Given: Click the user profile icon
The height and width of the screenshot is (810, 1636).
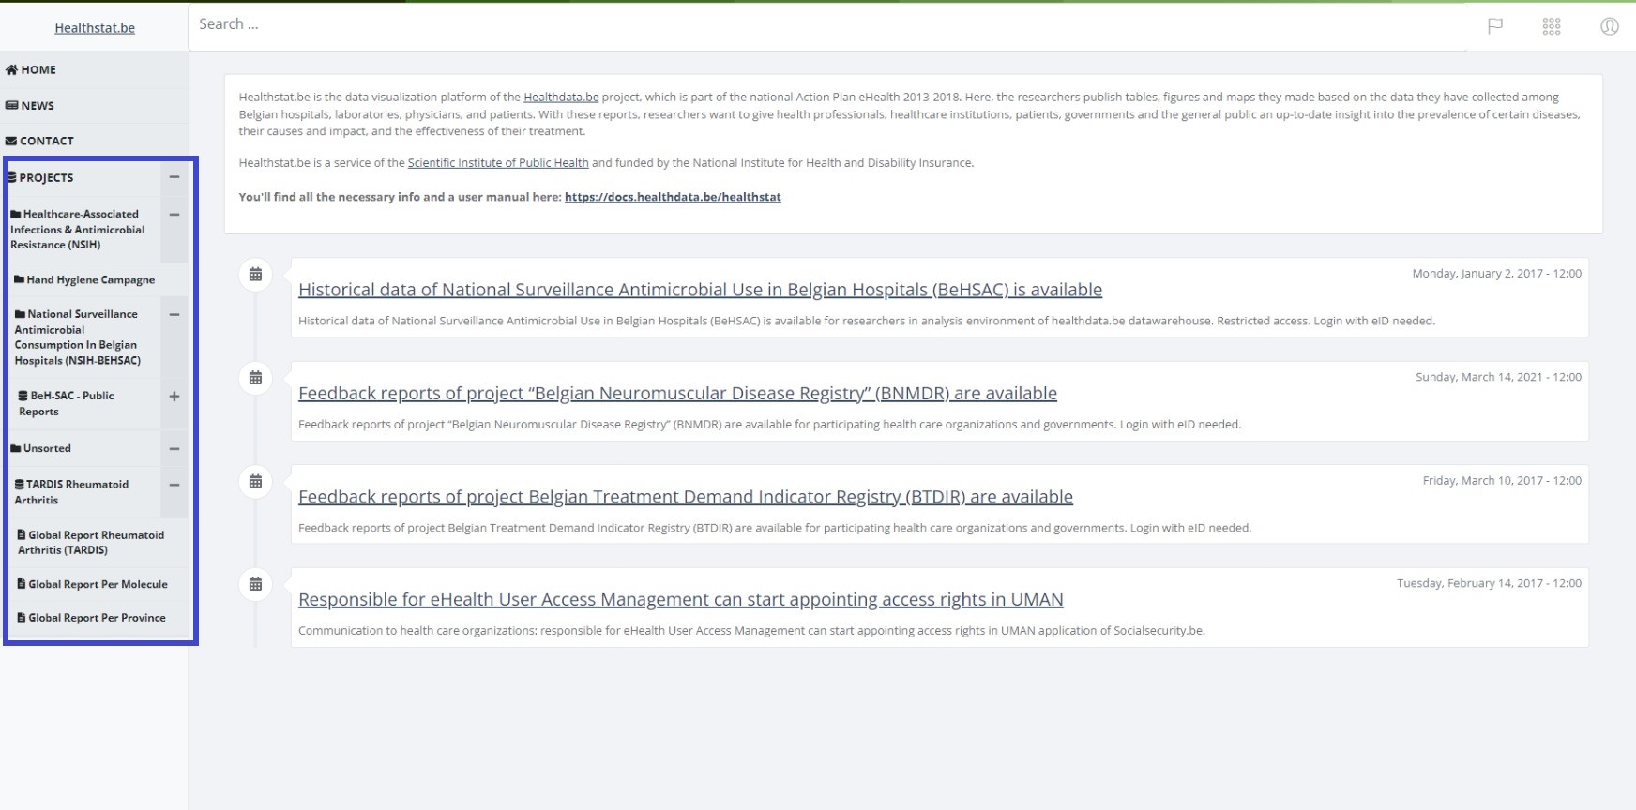Looking at the screenshot, I should [x=1609, y=26].
